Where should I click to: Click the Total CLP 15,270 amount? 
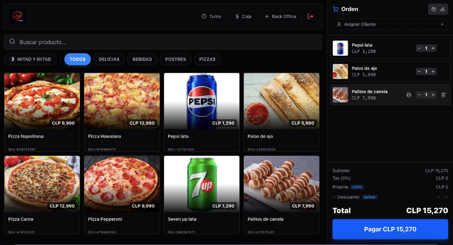point(427,211)
